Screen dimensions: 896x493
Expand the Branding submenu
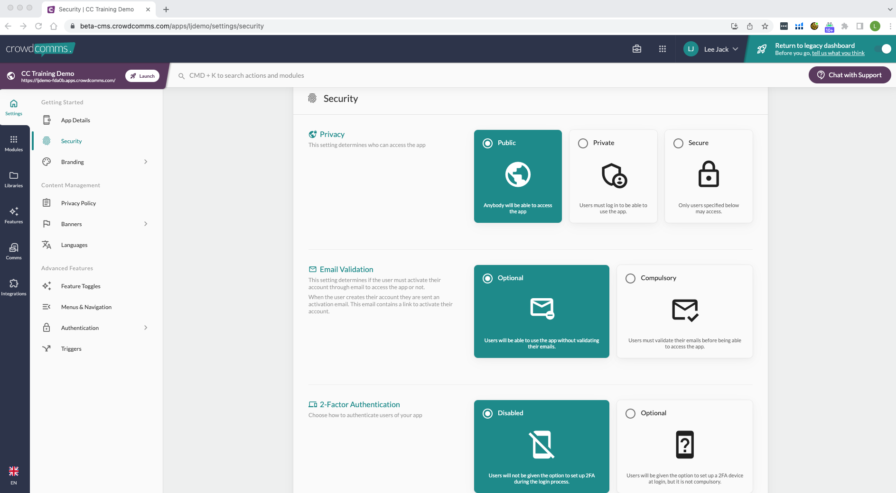[x=145, y=162]
